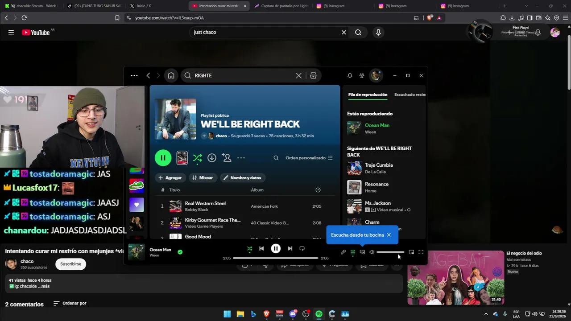Open the Orden personalizado sort dropdown
This screenshot has height=321, width=571.
309,158
